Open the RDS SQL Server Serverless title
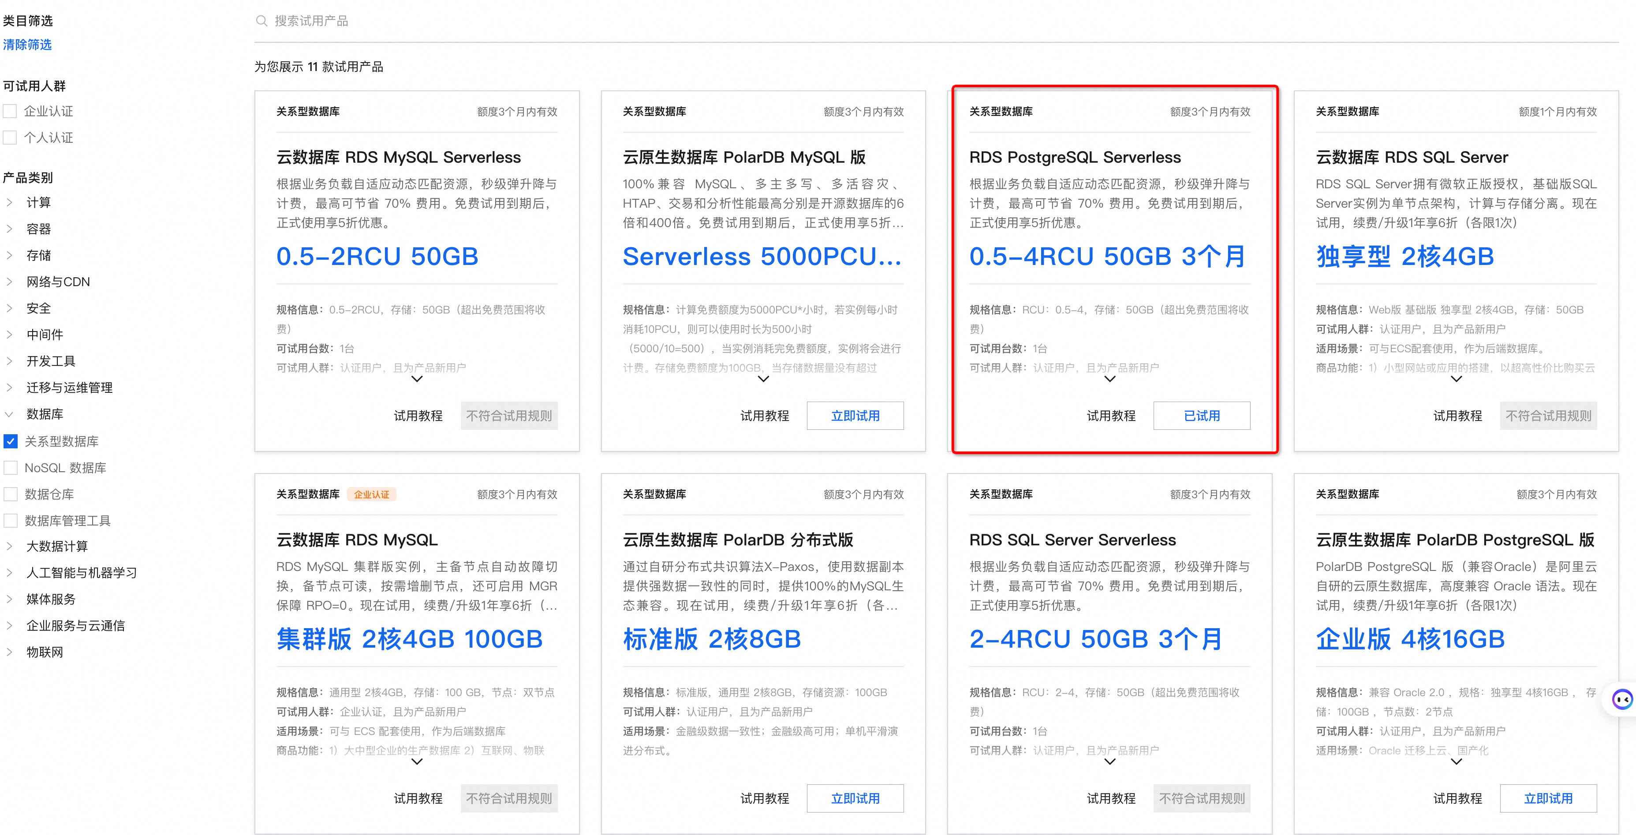The width and height of the screenshot is (1636, 835). [x=1072, y=540]
